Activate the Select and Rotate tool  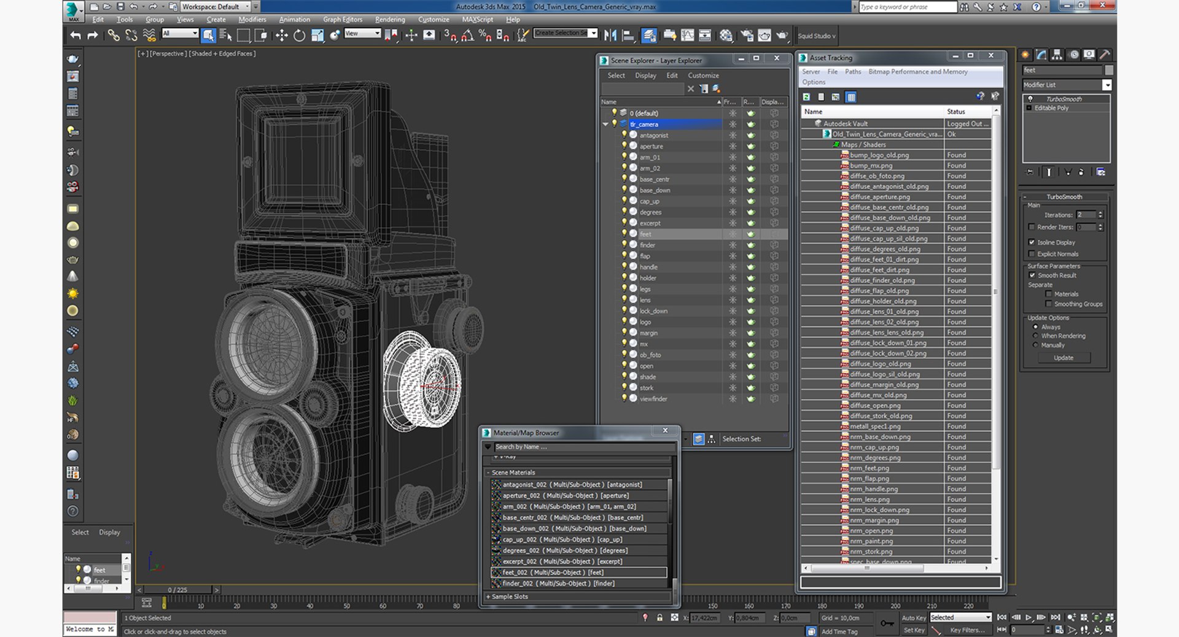[299, 36]
